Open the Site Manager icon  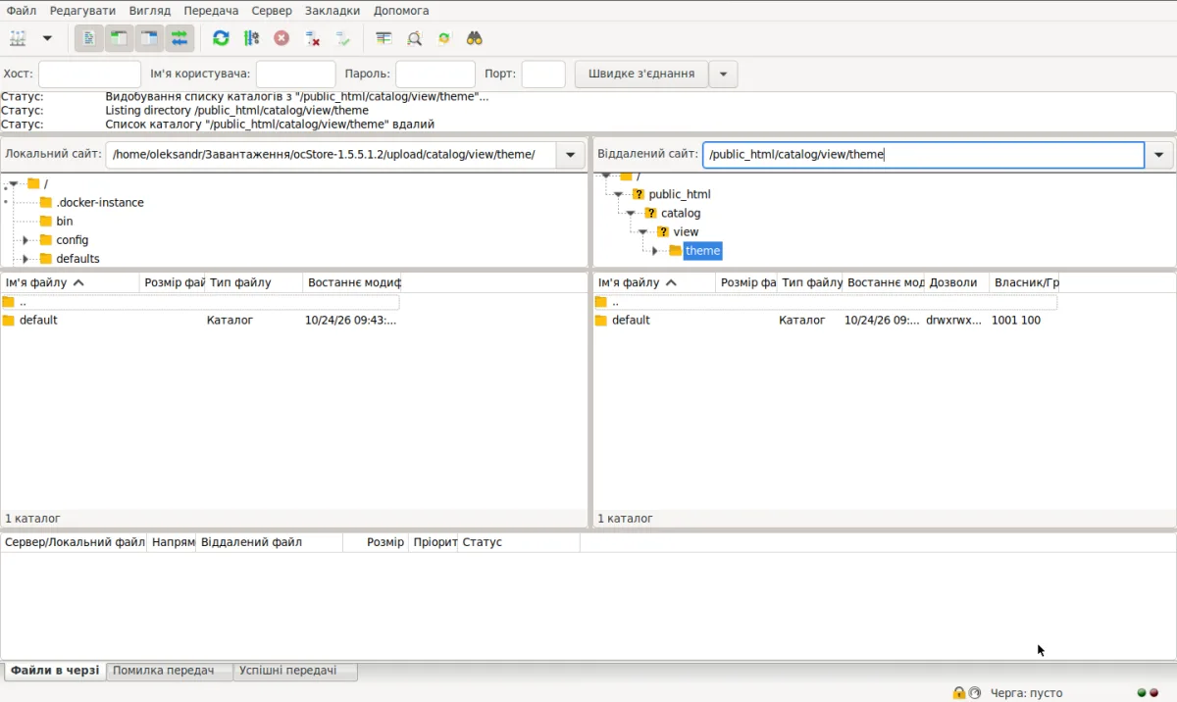(18, 38)
